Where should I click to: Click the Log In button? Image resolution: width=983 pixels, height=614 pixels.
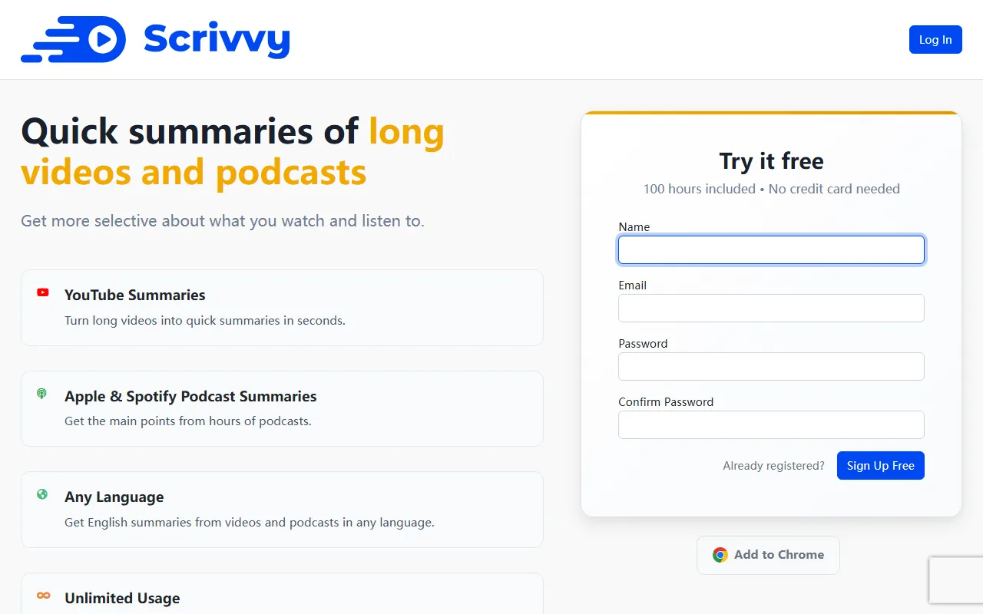tap(935, 39)
